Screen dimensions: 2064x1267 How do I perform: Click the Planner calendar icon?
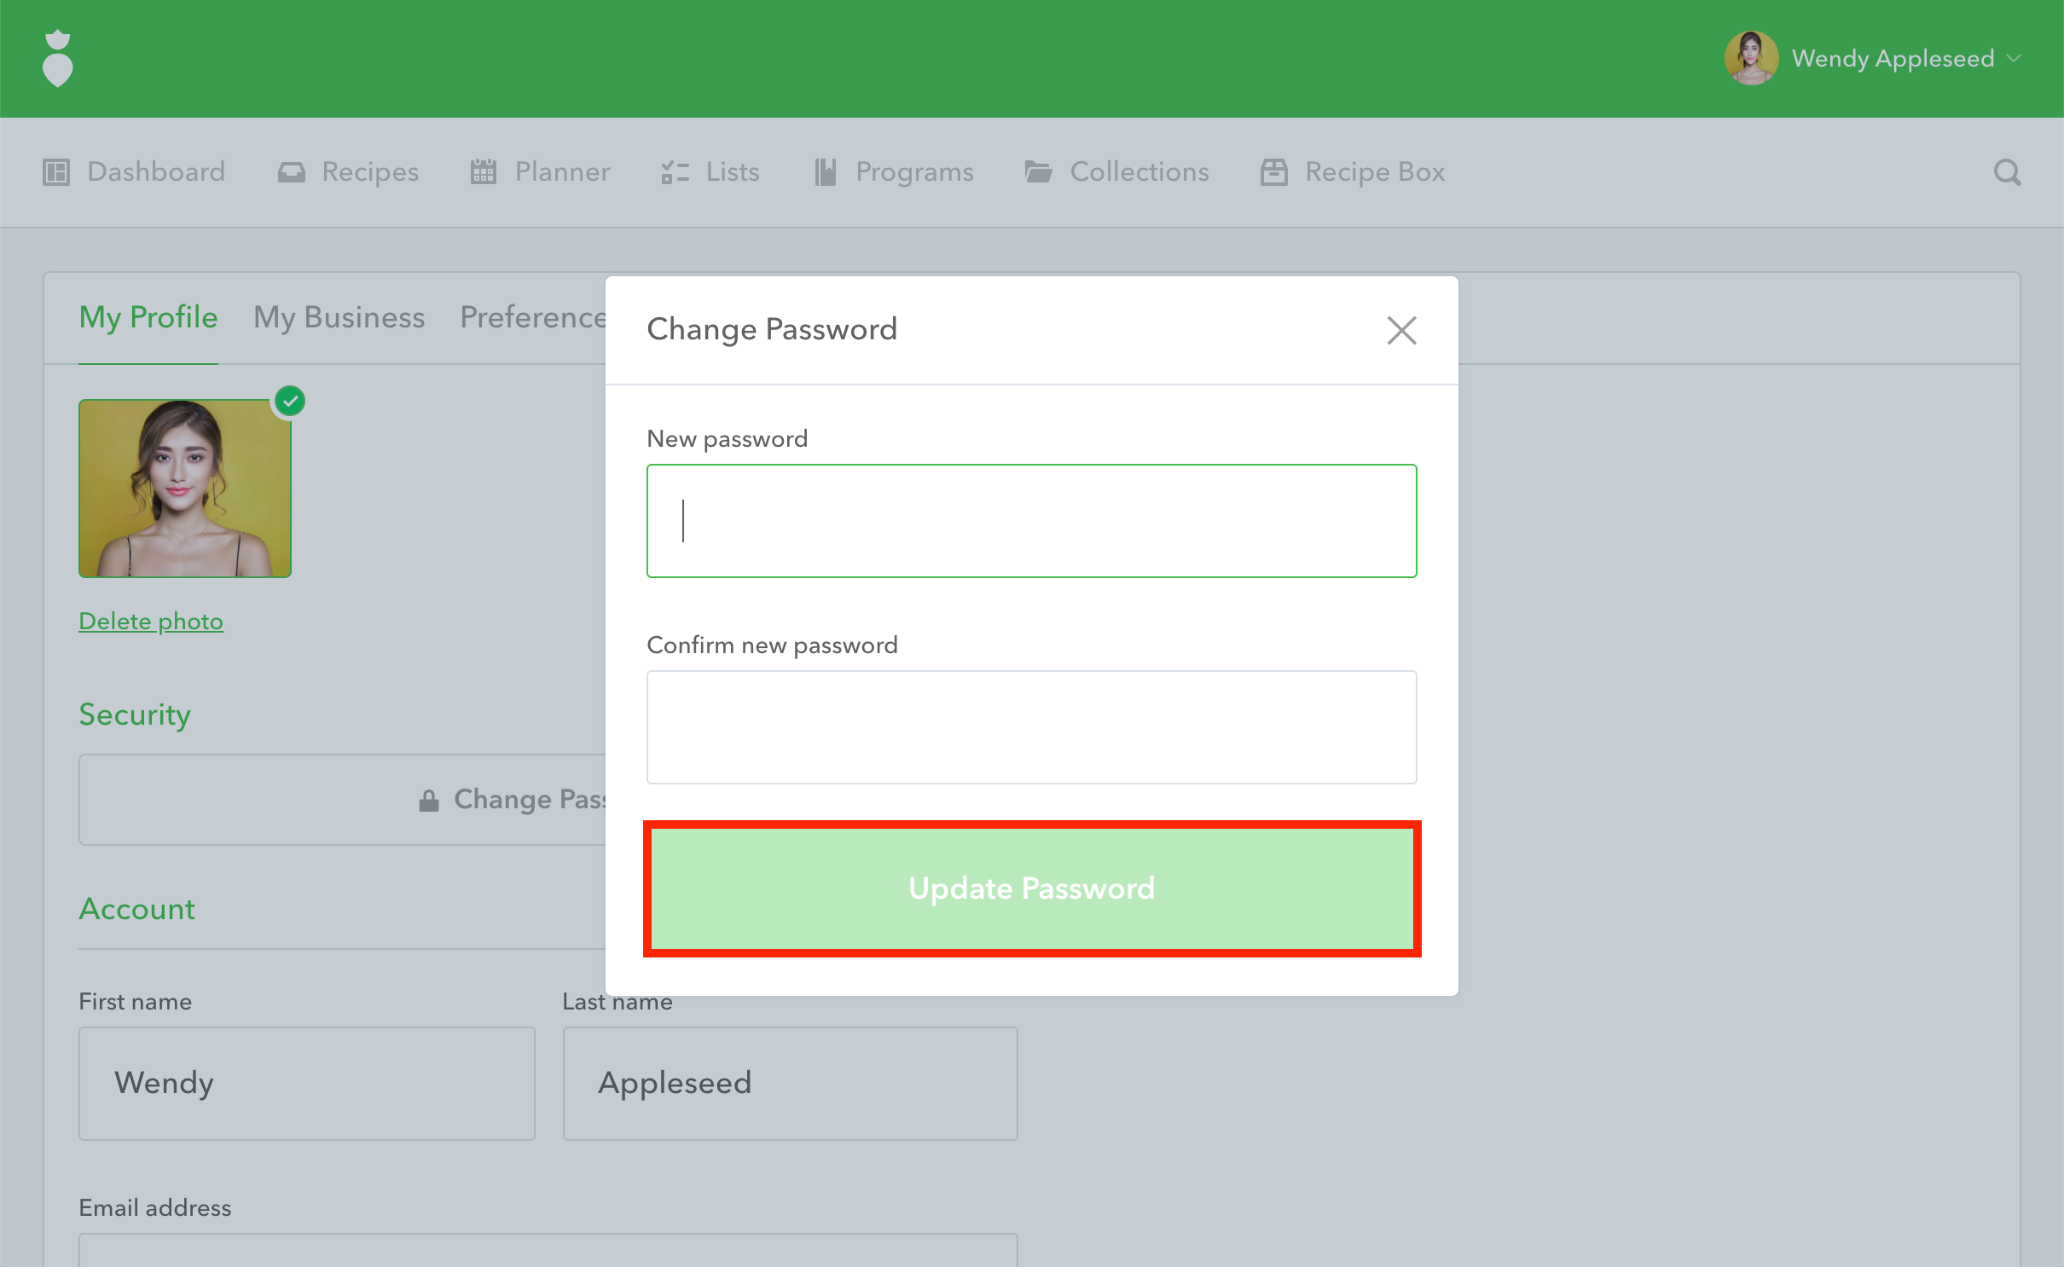[483, 172]
